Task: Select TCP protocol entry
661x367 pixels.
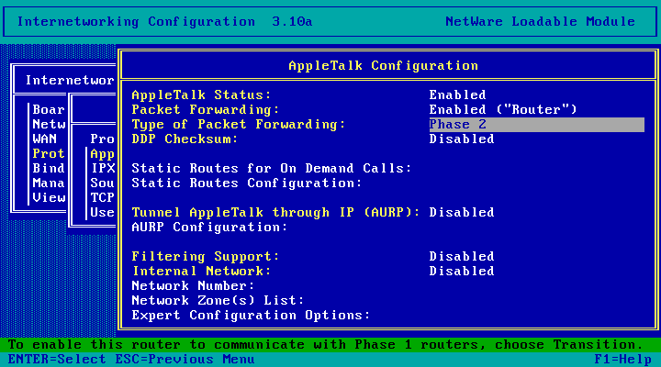Action: (x=102, y=197)
